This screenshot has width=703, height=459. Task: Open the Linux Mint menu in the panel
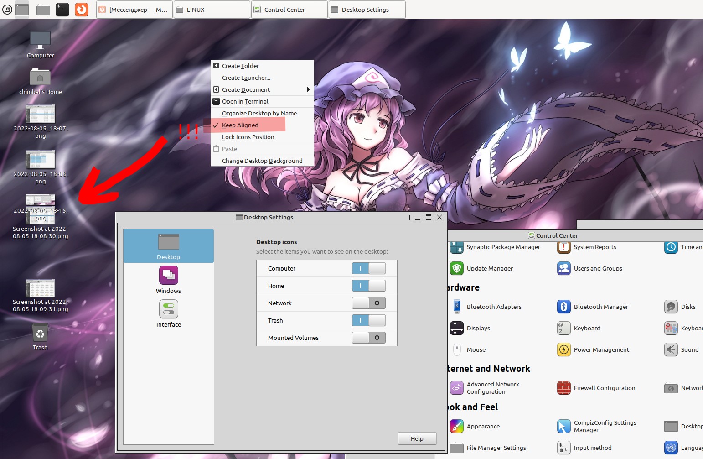pyautogui.click(x=7, y=9)
